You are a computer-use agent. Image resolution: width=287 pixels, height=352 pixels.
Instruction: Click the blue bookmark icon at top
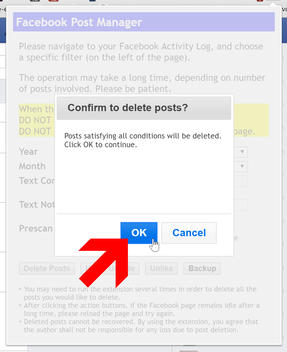pos(92,1)
